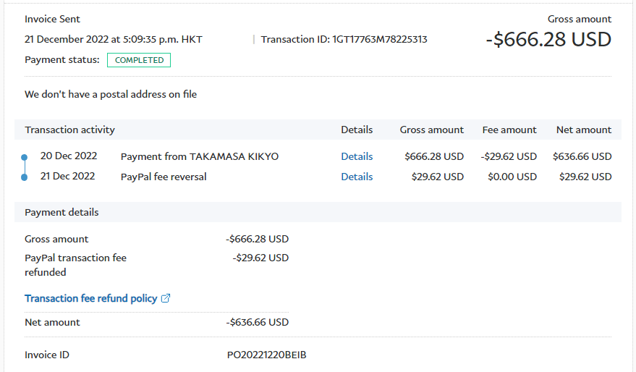Click the top timeline dot for 20 Dec 2022

(x=24, y=157)
